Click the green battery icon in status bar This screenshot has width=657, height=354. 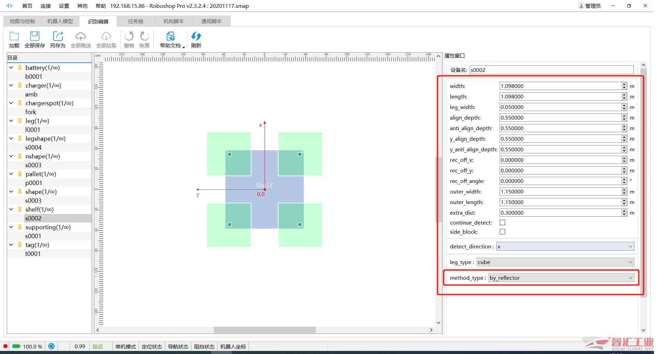[16, 347]
